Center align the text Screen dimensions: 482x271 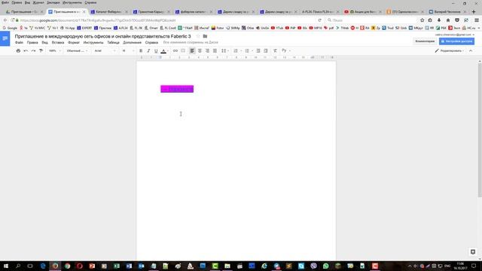click(200, 50)
